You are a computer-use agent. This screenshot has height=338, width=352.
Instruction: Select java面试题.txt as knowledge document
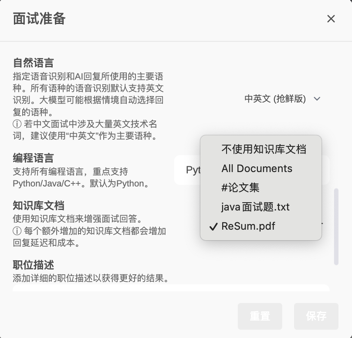255,207
